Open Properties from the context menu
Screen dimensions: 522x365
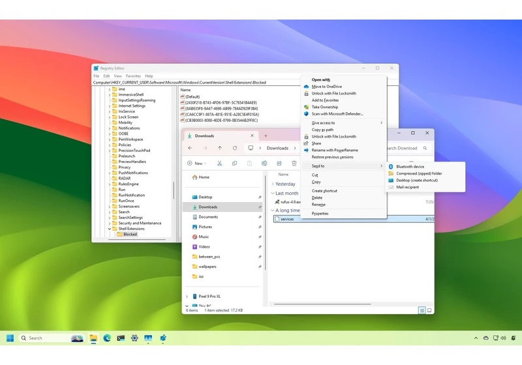[344, 213]
